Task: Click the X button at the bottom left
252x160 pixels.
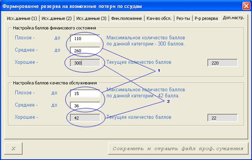Action: (x=13, y=148)
